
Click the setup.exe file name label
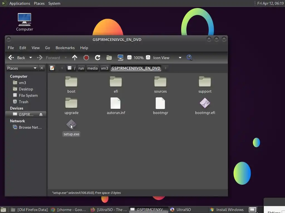(x=71, y=134)
